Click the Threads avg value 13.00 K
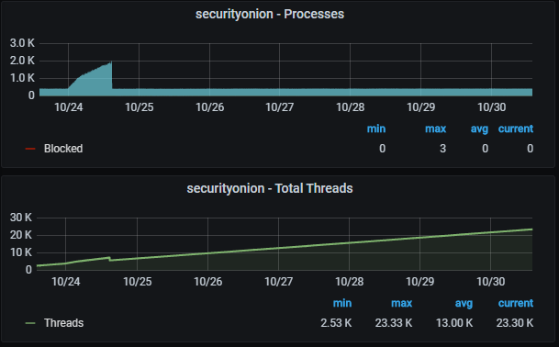 point(454,323)
